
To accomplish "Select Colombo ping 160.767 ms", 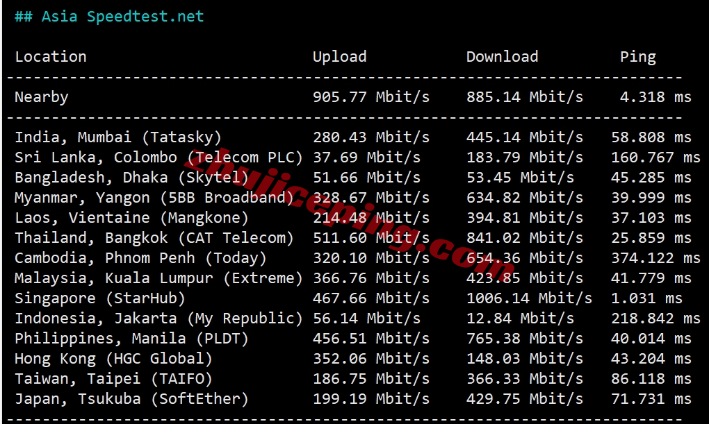I will pyautogui.click(x=656, y=158).
